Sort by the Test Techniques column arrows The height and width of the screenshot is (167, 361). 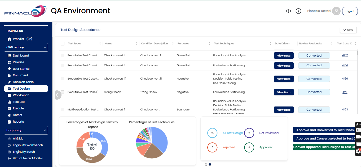[270, 44]
